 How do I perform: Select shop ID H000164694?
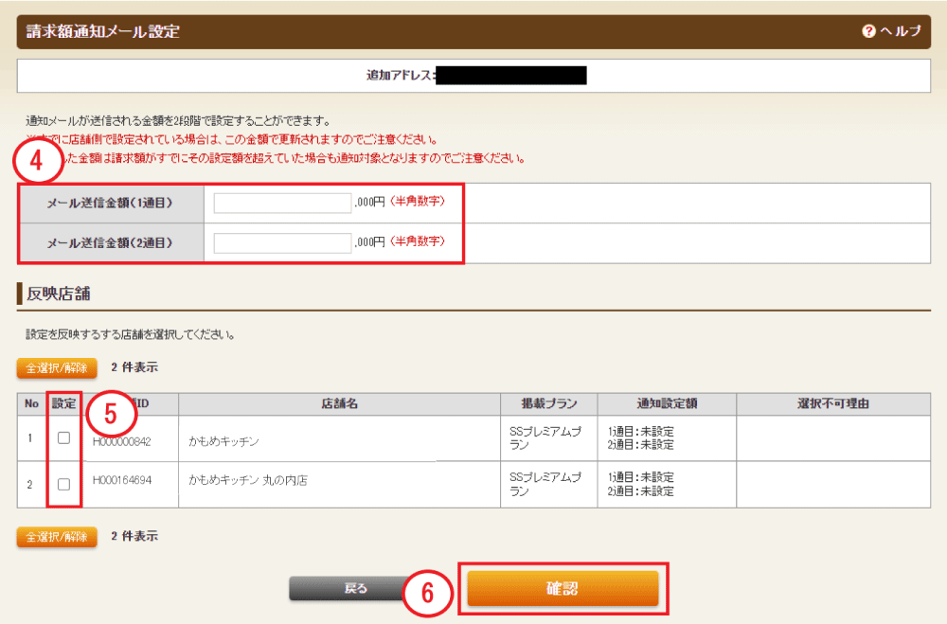coord(121,480)
